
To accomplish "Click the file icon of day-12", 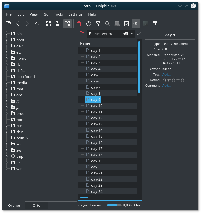I will click(88, 118).
